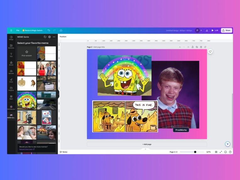The image size is (240, 180).
Task: Open the hamburger main menu
Action: [x=11, y=30]
